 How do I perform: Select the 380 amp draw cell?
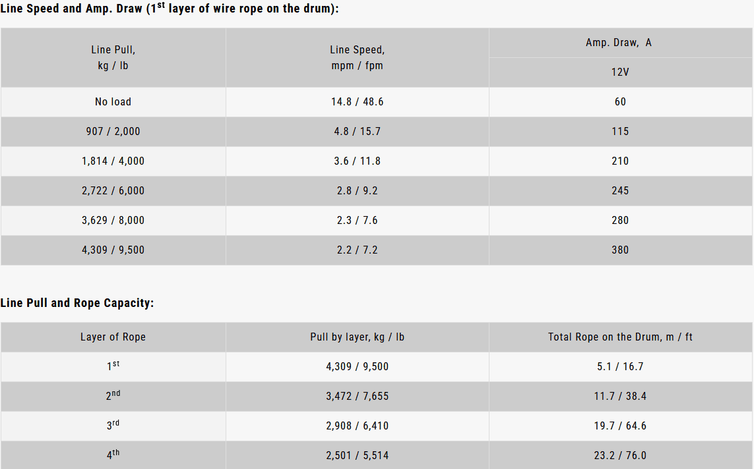tap(620, 250)
